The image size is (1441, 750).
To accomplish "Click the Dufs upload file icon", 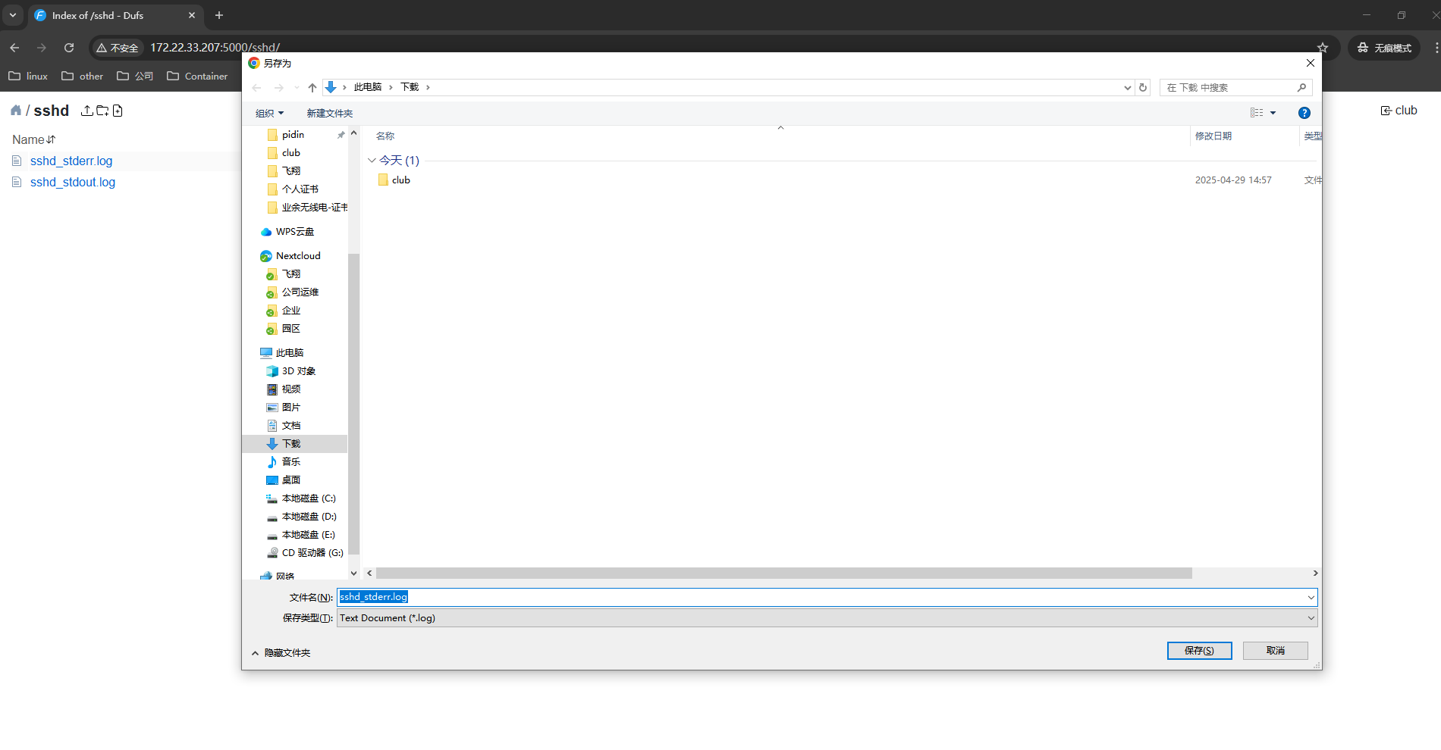I will tap(87, 111).
